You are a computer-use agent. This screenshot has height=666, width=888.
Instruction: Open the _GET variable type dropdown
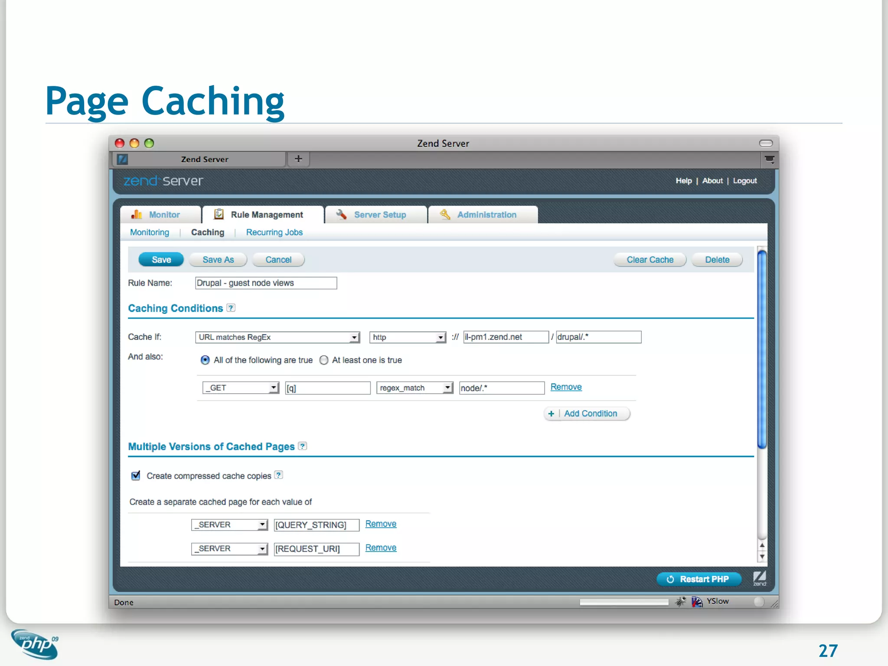(x=241, y=388)
